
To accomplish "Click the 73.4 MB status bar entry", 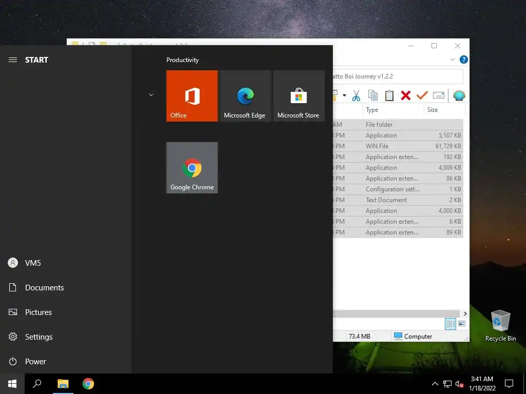I will tap(360, 337).
